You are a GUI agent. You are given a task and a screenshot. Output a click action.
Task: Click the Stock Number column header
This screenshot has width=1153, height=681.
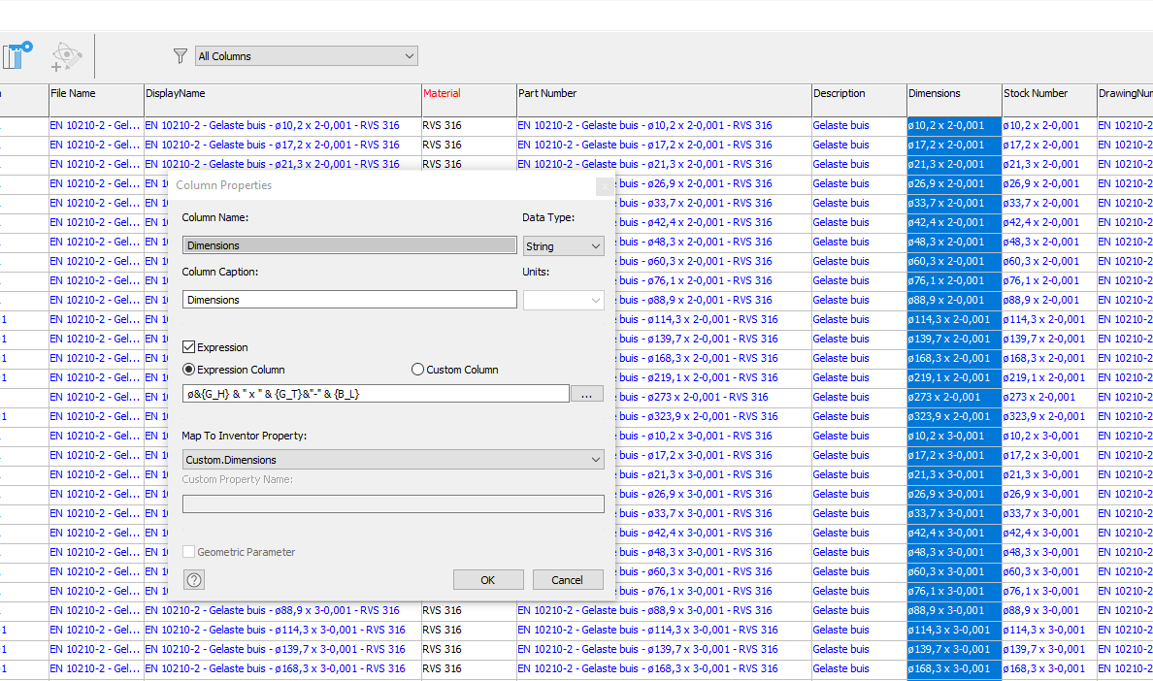(1049, 100)
